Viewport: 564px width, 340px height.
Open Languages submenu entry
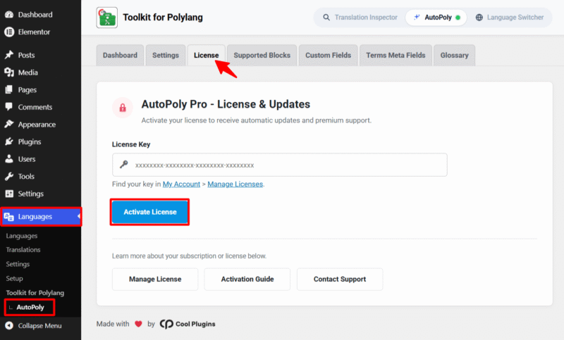pyautogui.click(x=22, y=236)
